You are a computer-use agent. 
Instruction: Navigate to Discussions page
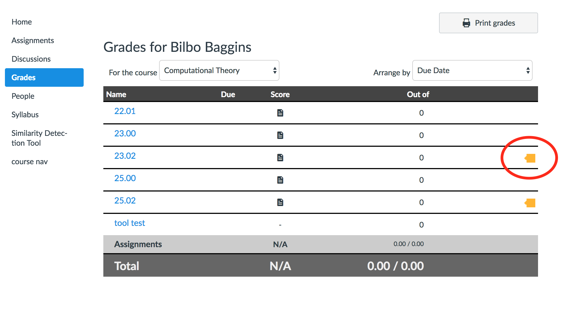[31, 59]
